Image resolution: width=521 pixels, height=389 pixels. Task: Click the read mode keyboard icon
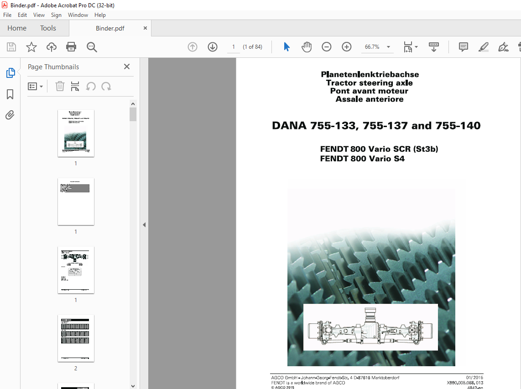tap(433, 47)
